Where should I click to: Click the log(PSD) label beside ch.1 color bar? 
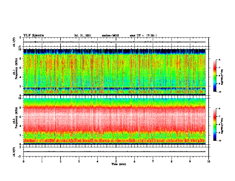click(222, 77)
